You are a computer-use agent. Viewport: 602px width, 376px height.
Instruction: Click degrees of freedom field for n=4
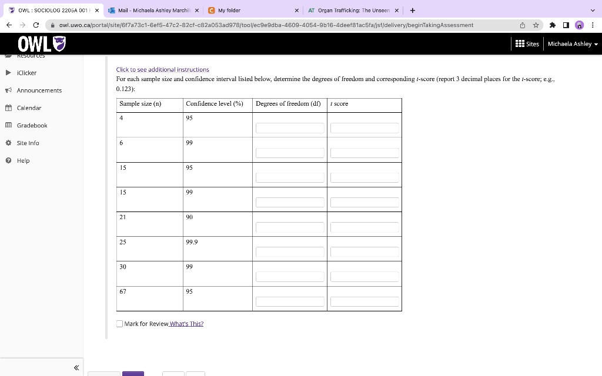290,128
